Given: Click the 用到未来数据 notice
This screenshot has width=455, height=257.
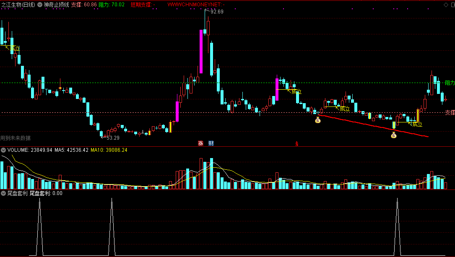Looking at the screenshot, I should click(x=16, y=138).
